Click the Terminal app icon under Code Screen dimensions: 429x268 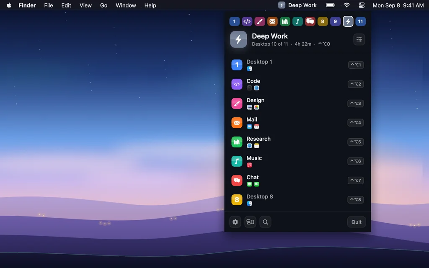tap(250, 88)
